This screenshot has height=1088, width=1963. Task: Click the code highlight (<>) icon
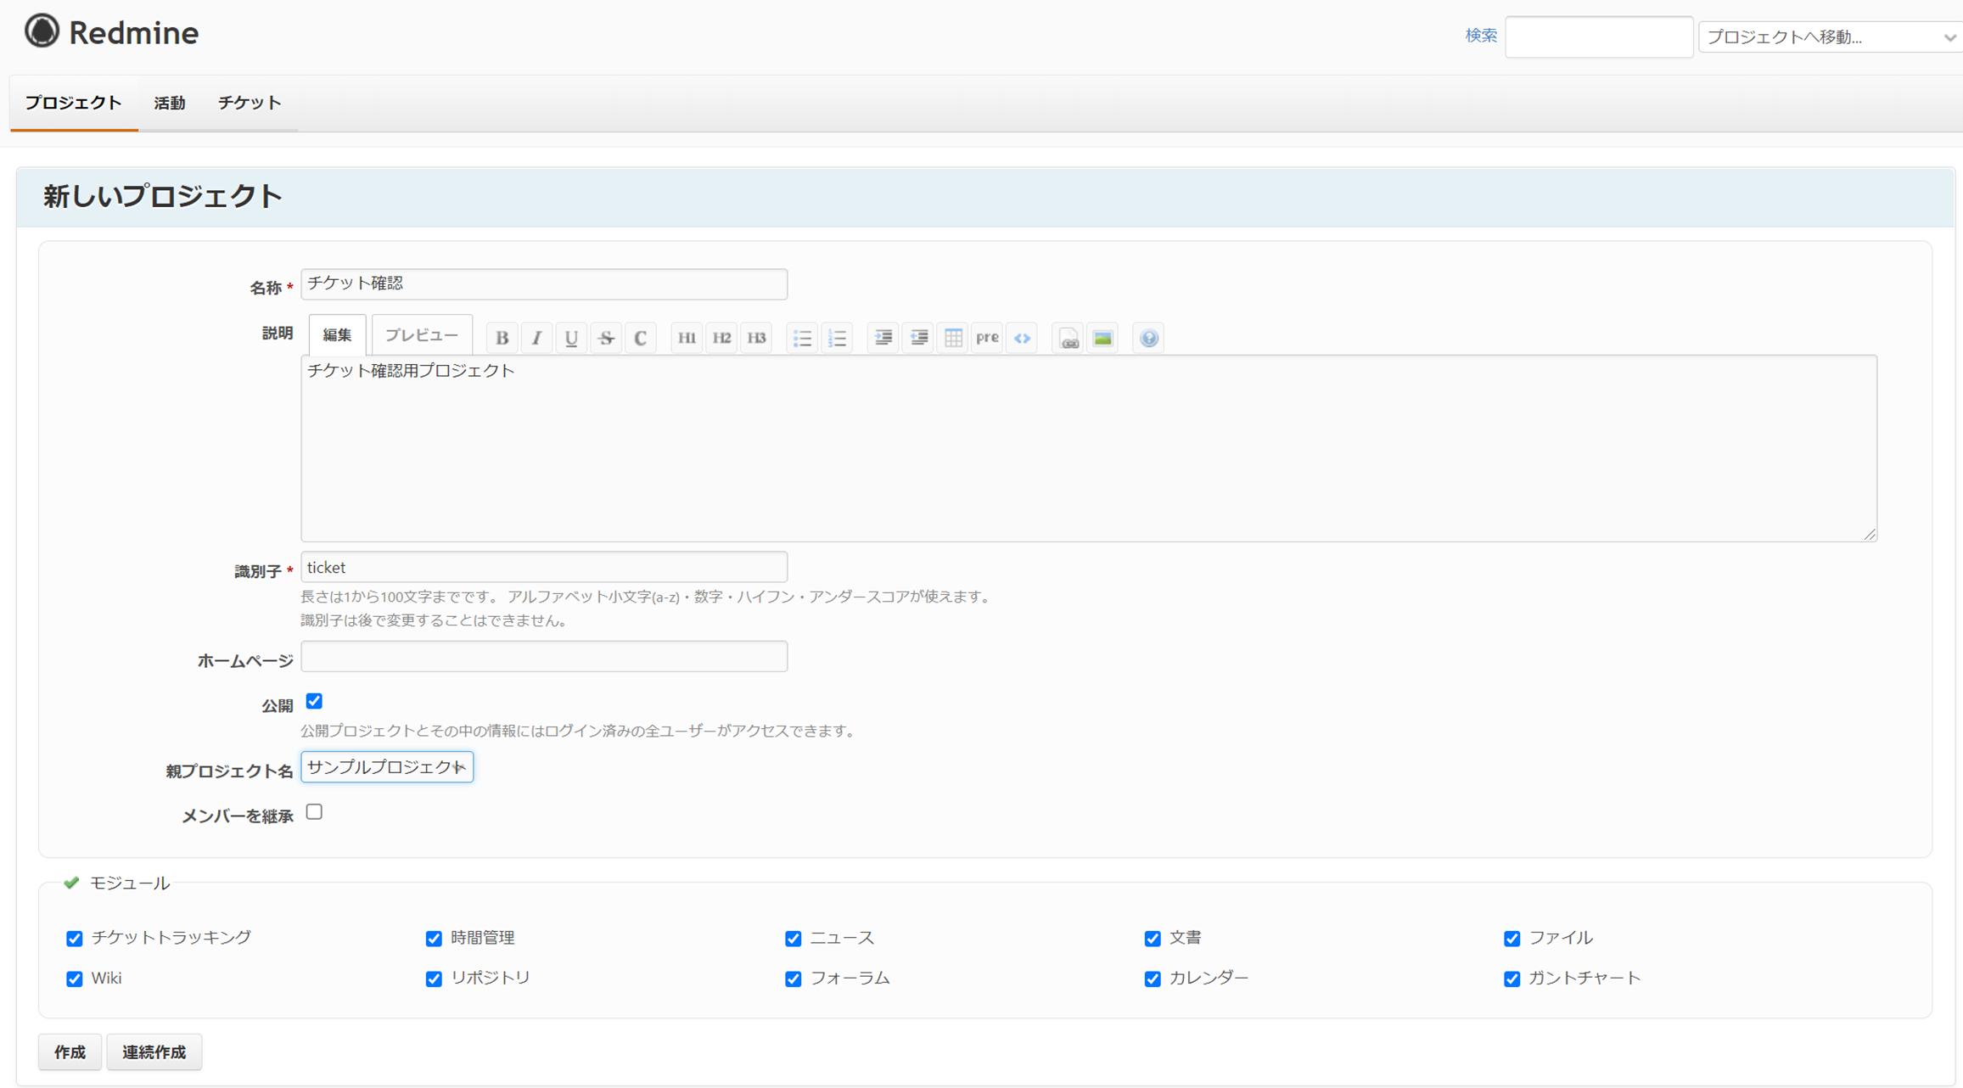click(x=1022, y=338)
